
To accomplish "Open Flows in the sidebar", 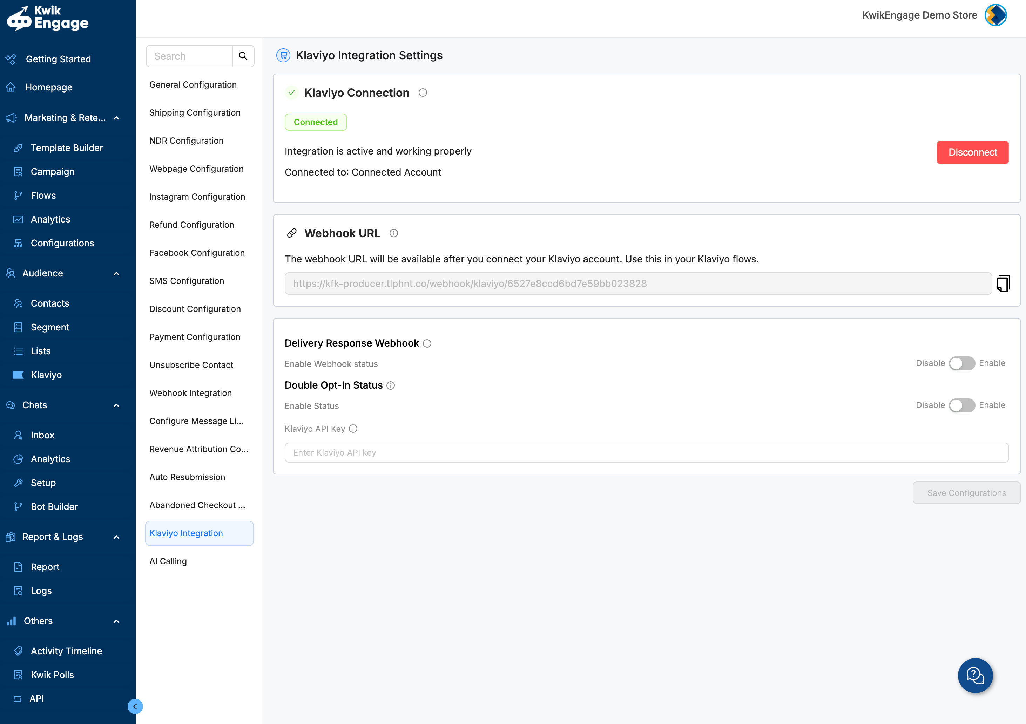I will pyautogui.click(x=43, y=196).
